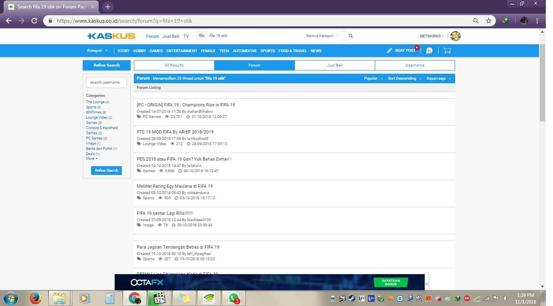This screenshot has height=306, width=553.
Task: Open the Kategori dropdown in blue navbar
Action: point(97,50)
